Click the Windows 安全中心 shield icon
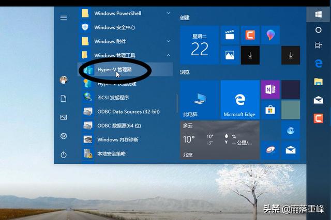Image resolution: width=331 pixels, height=220 pixels. [x=85, y=27]
